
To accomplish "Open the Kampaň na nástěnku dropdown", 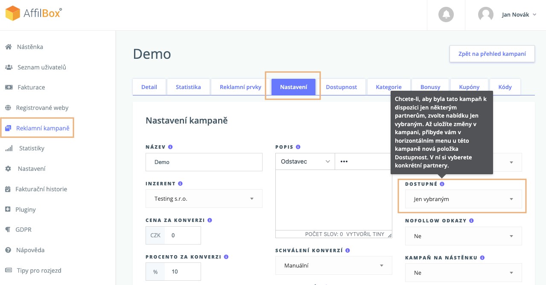I will coord(463,273).
